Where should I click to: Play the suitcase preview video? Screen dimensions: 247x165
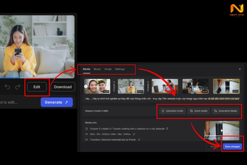pos(222,130)
